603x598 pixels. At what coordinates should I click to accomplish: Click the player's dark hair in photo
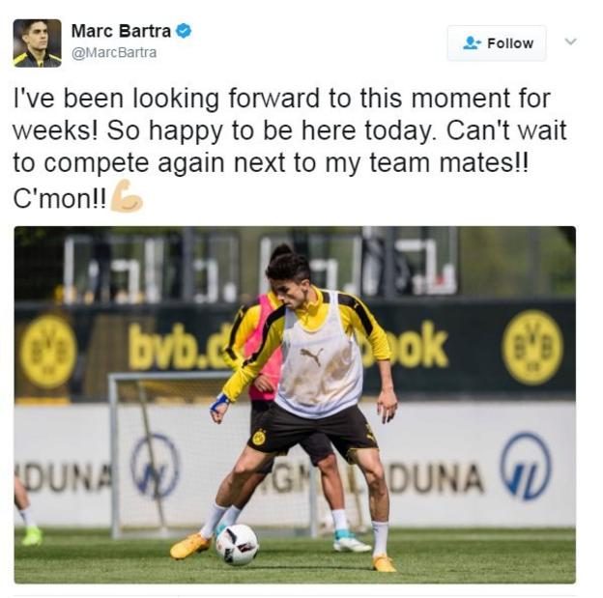click(x=288, y=264)
